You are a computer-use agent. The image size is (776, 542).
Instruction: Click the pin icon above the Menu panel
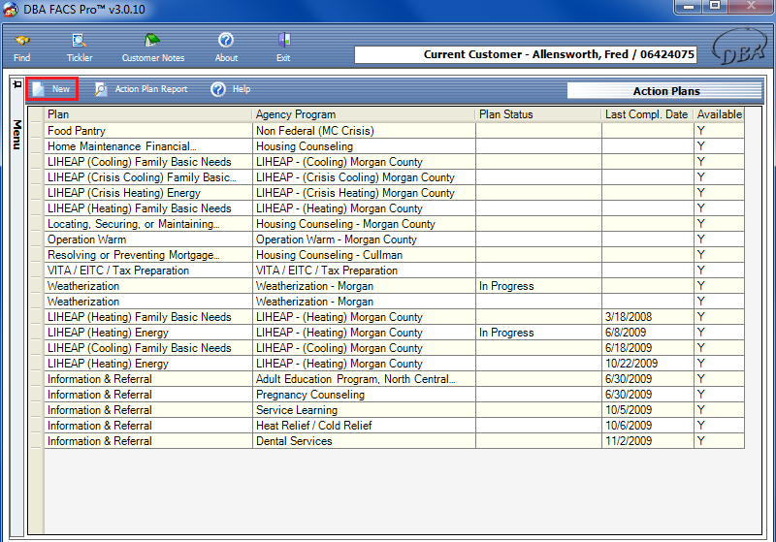pyautogui.click(x=16, y=85)
